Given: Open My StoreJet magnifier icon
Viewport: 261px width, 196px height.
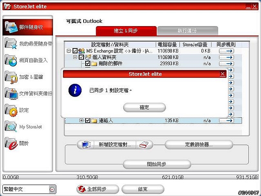Looking at the screenshot, I should tap(11, 126).
